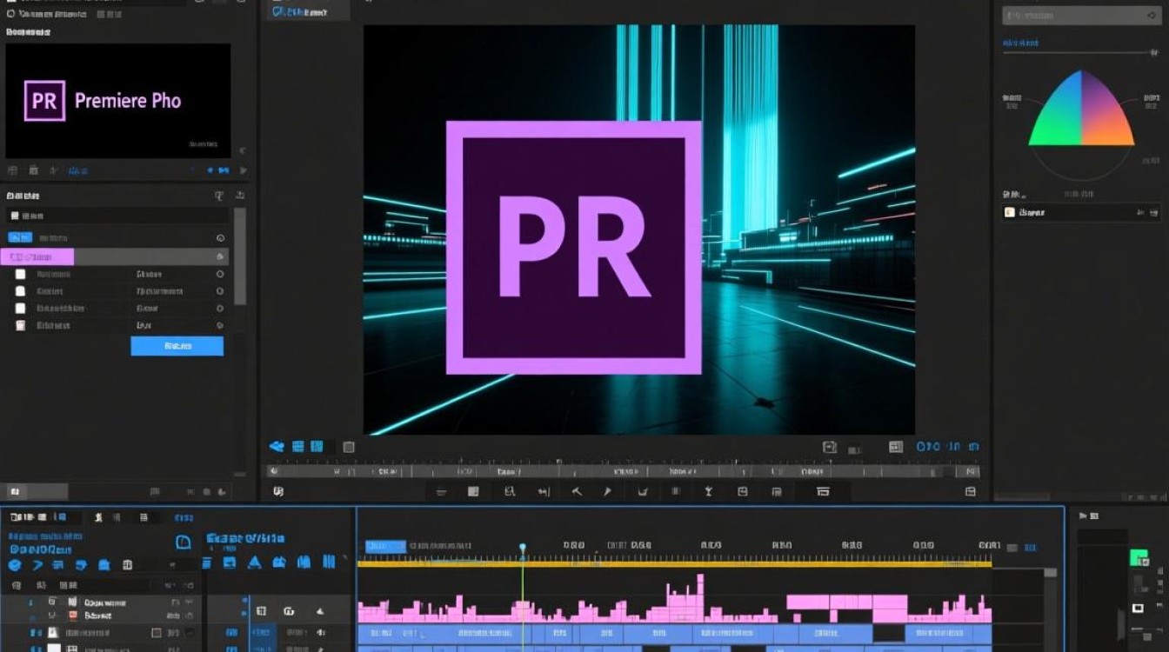The image size is (1169, 652).
Task: Select the pink highlighted item in left panel
Action: [37, 256]
